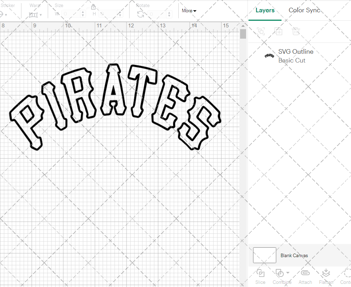Click the canvas scroll up arrow
The width and height of the screenshot is (351, 287).
point(243,26)
